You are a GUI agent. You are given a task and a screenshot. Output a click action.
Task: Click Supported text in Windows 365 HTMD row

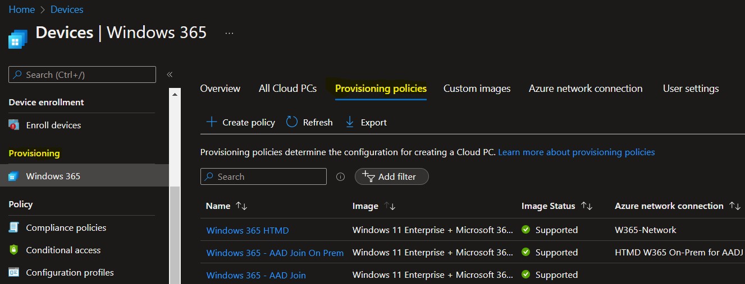(x=556, y=230)
